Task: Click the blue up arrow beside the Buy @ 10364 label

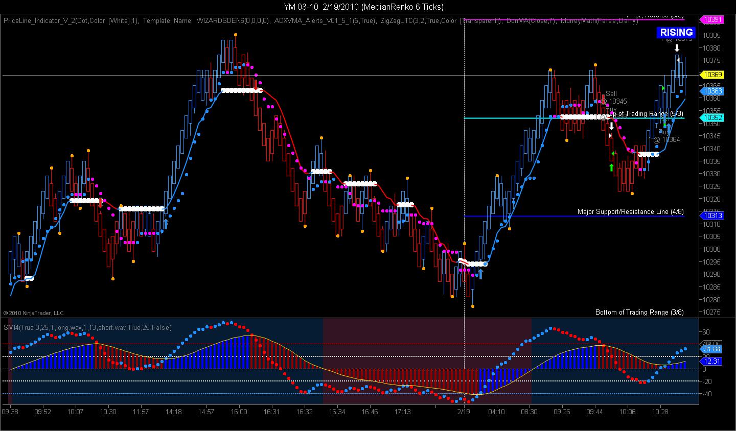Action: click(669, 127)
